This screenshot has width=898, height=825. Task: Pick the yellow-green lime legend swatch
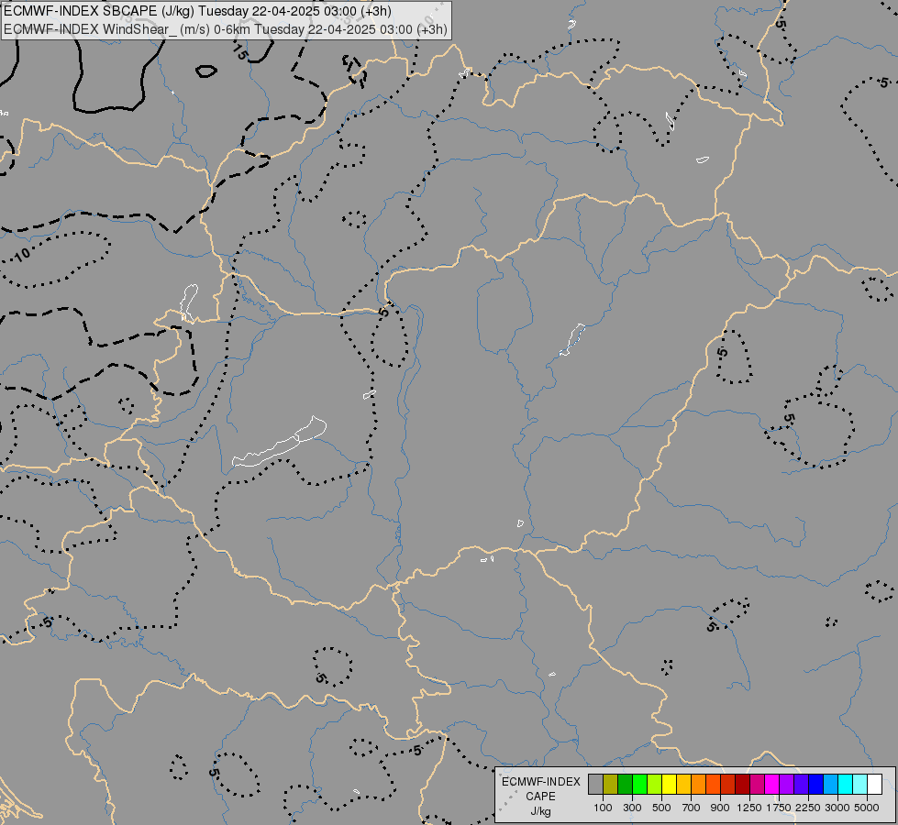pos(655,784)
